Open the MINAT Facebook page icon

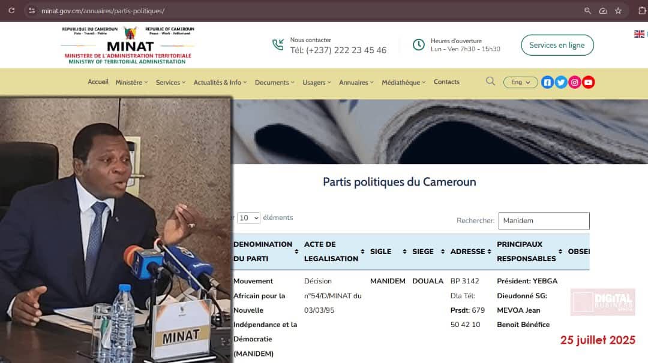point(547,83)
